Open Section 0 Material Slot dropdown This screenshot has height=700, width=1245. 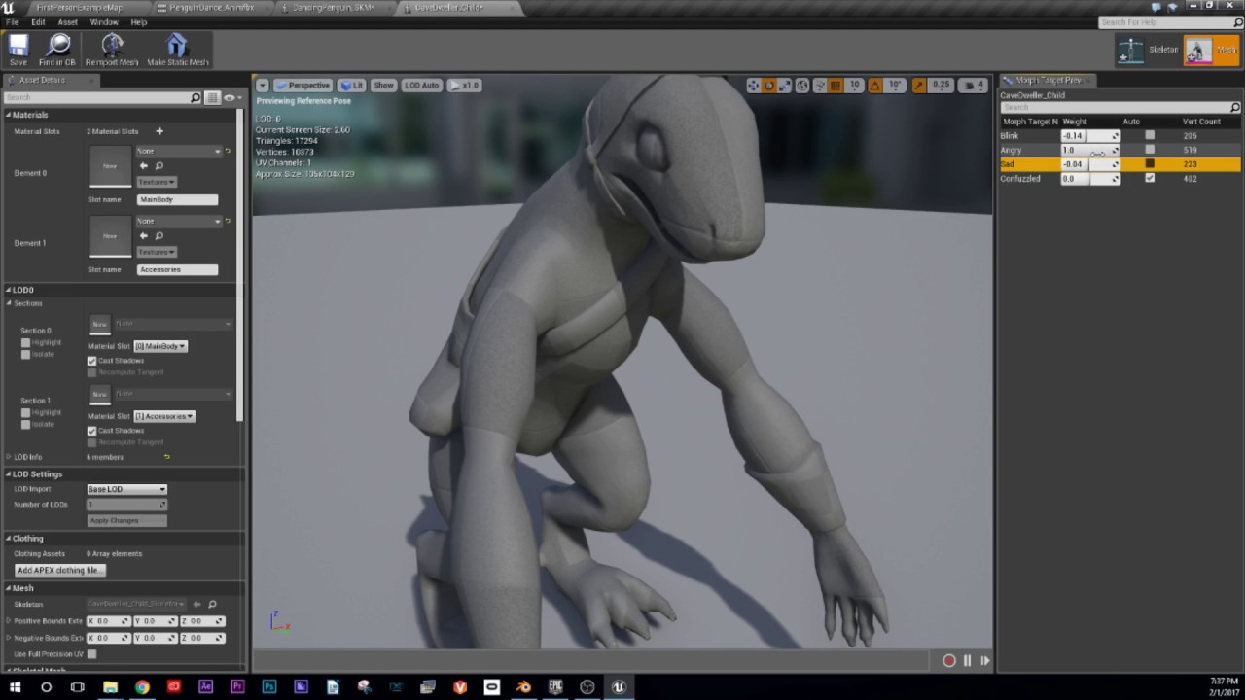(160, 346)
